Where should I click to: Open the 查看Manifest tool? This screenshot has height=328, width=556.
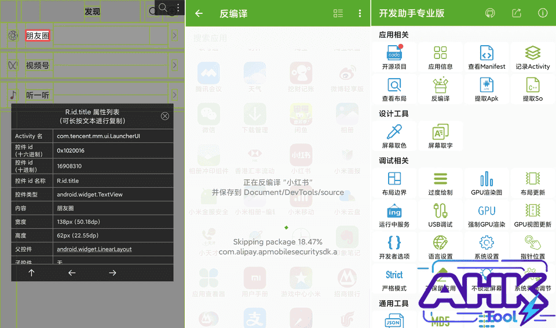[487, 57]
